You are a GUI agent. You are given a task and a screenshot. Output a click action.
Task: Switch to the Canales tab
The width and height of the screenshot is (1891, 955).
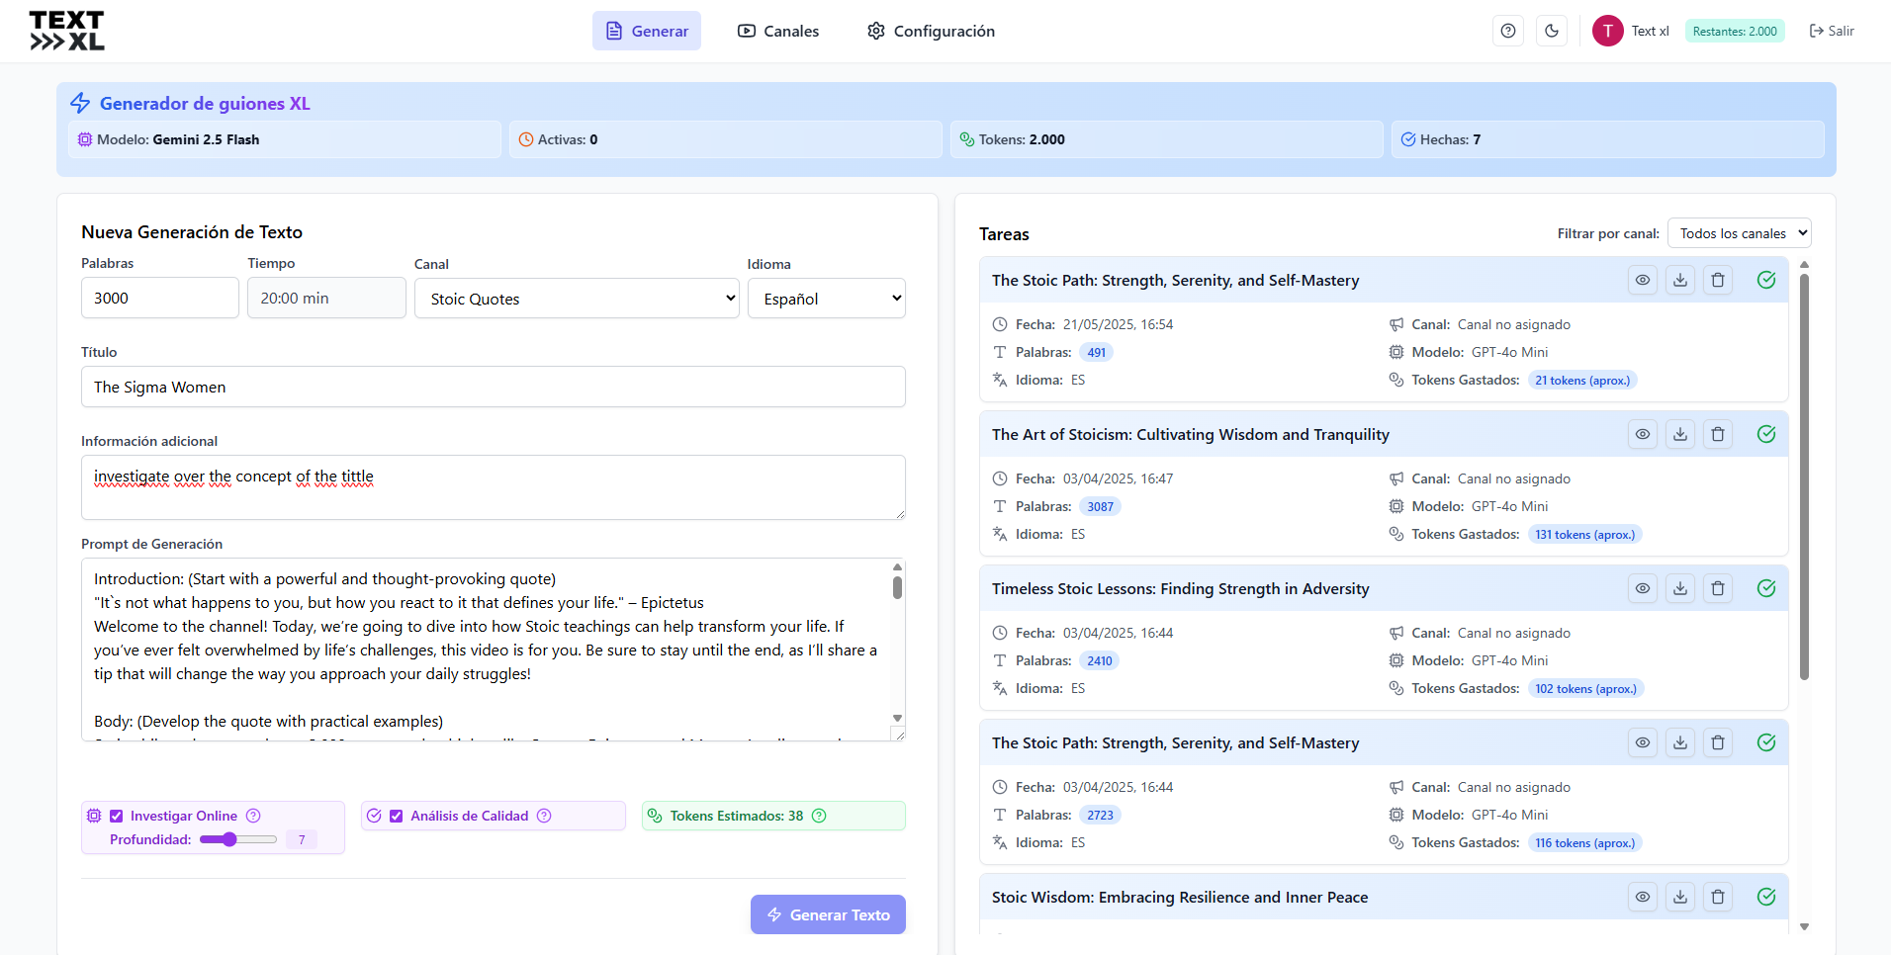point(778,31)
